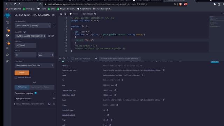The image size is (224, 126).
Task: Click the sign message edit icon beside account
Action: click(52, 36)
